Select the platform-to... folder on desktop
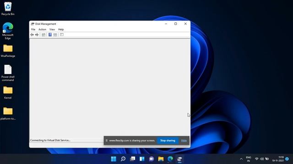This screenshot has height=164, width=293. click(x=8, y=113)
